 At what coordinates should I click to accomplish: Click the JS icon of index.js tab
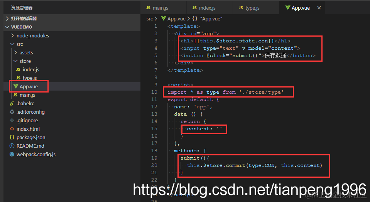pos(194,8)
